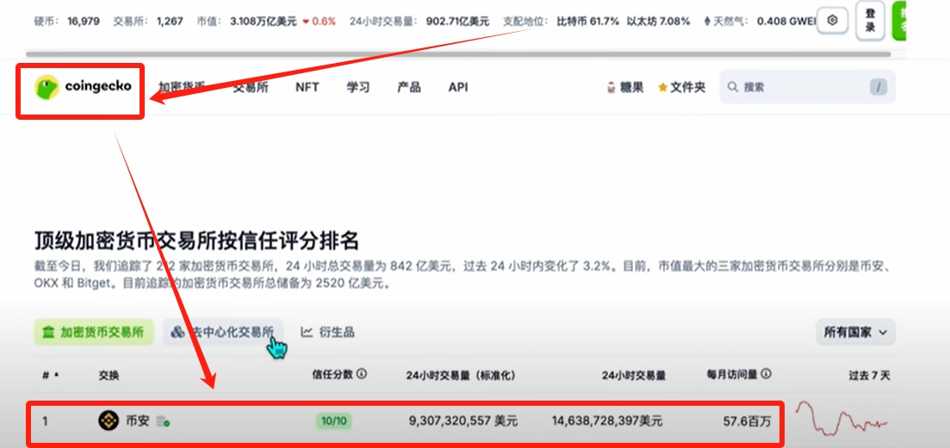Viewport: 950px width, 448px height.
Task: Open the 学习 learn menu
Action: point(358,87)
